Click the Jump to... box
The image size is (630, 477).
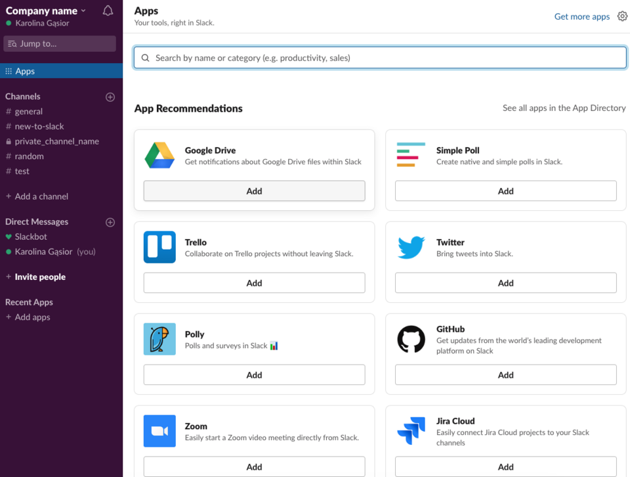coord(60,43)
